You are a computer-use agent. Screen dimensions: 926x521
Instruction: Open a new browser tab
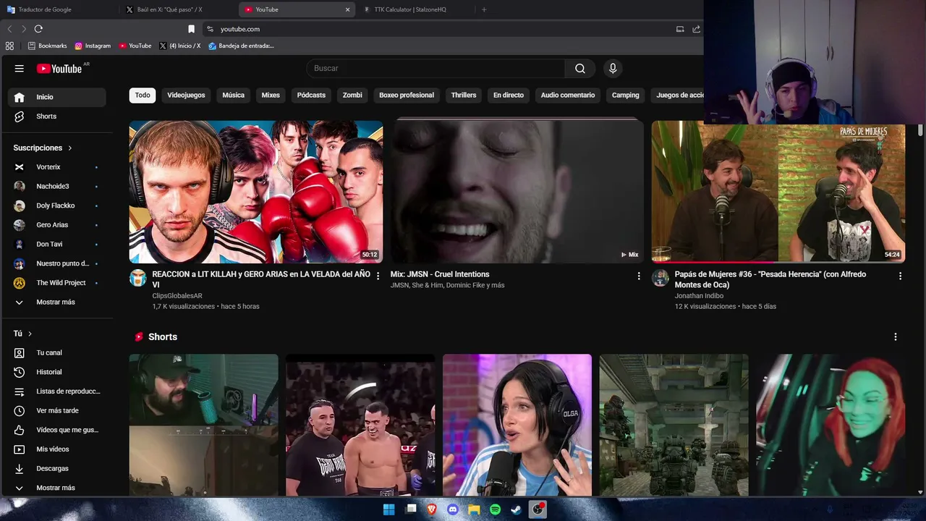pos(484,9)
